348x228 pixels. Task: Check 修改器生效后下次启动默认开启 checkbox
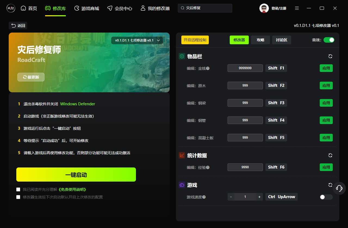[x=18, y=197]
